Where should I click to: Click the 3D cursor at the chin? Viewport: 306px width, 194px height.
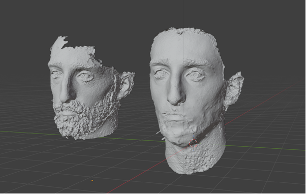pos(193,143)
